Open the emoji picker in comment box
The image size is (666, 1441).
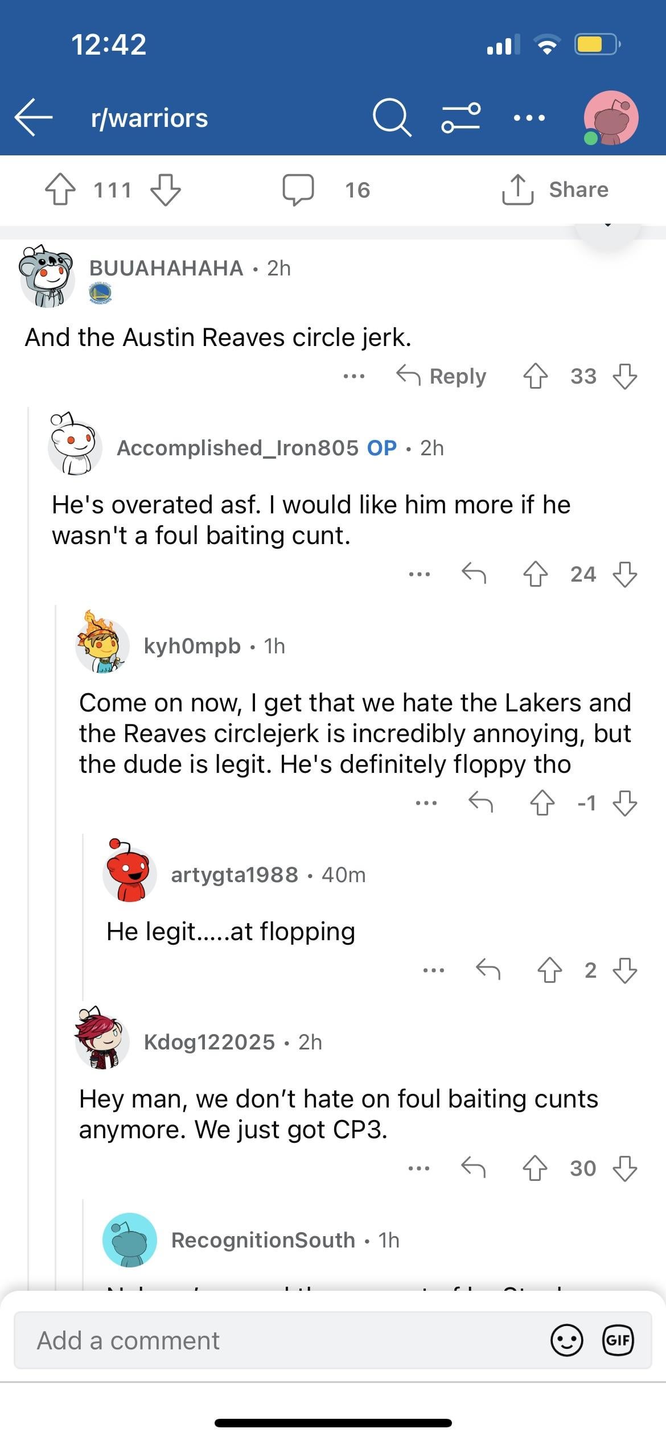pos(566,1340)
